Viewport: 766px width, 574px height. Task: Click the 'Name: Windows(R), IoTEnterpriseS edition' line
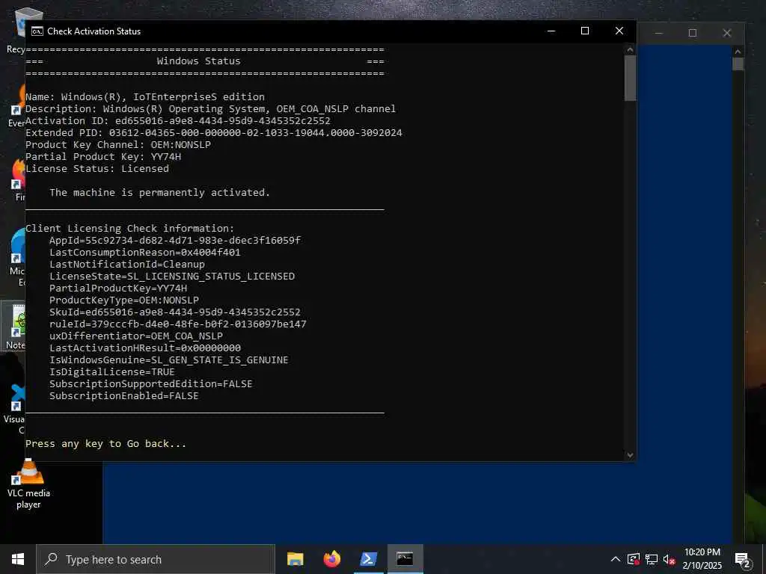pyautogui.click(x=145, y=96)
